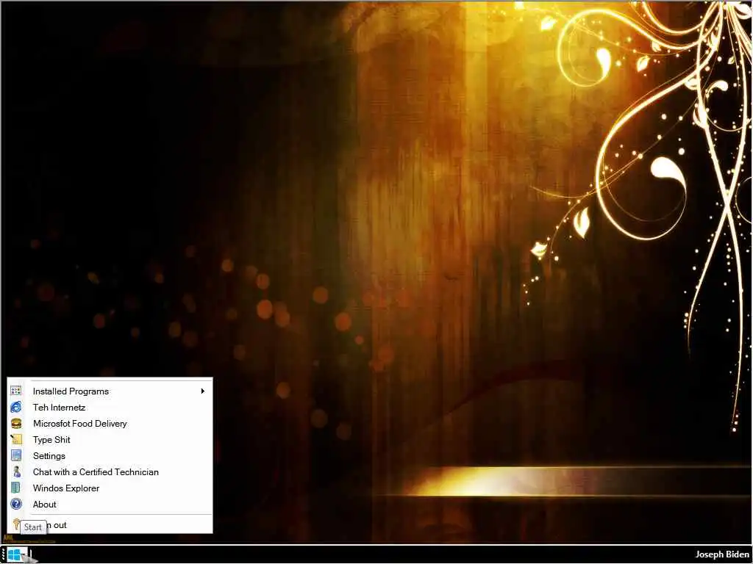Click the notepad icon beside Type Shit

(16, 439)
